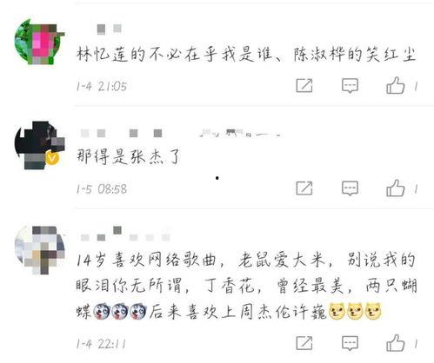Screen dimensions: 434x363
Task: Click the 1-4 22:11 timestamp
Action: coord(101,344)
